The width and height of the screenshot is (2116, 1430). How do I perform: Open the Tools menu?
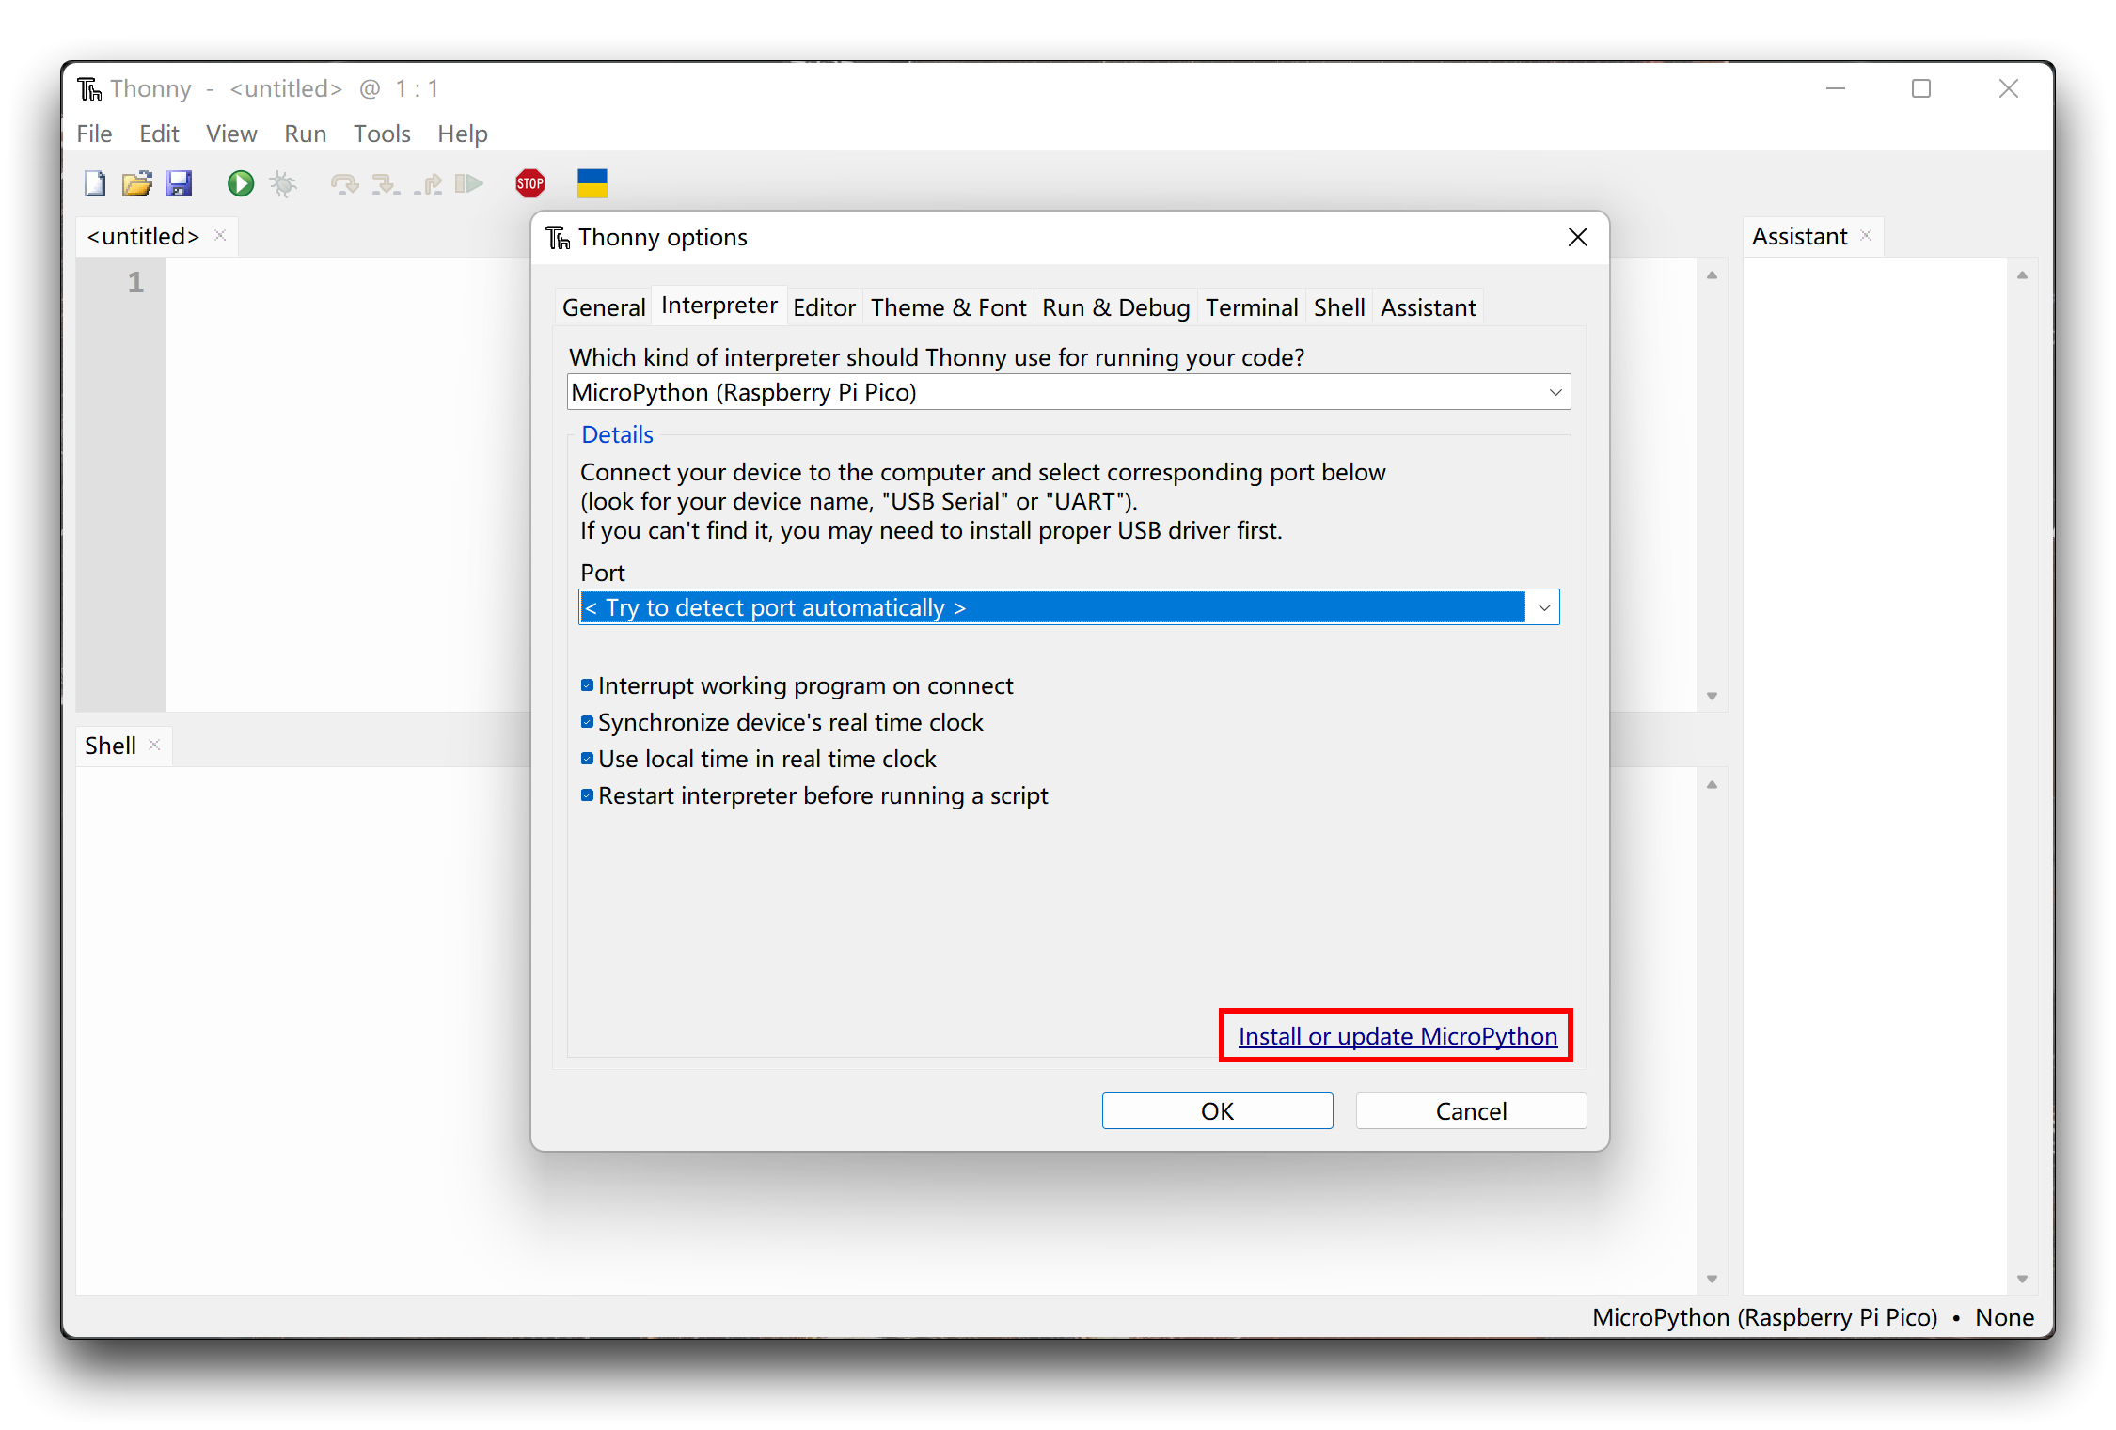pyautogui.click(x=382, y=134)
